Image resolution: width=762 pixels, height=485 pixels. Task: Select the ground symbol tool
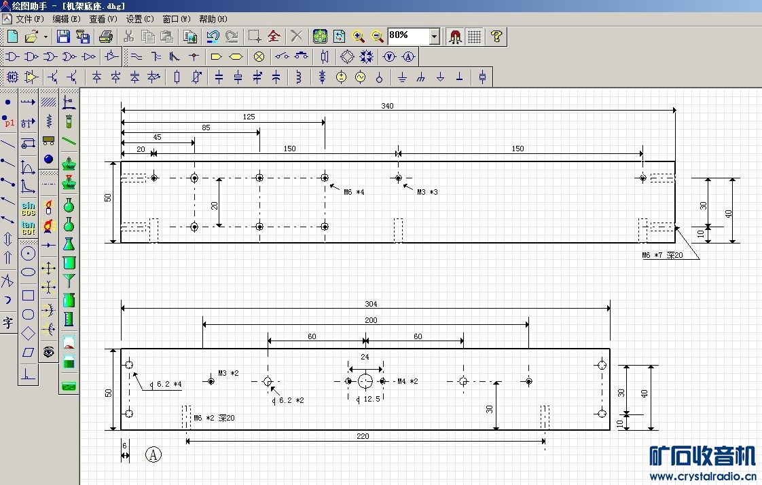(x=402, y=77)
